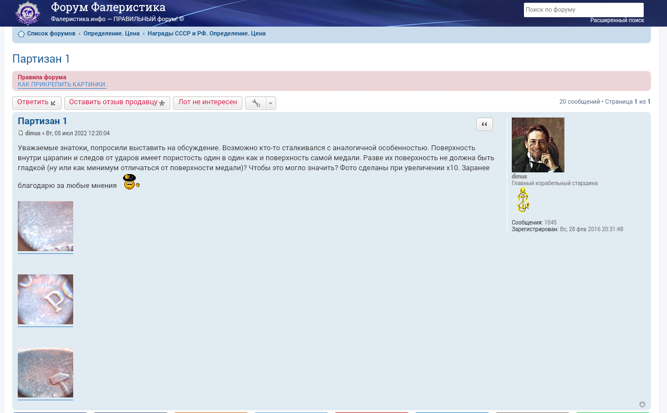Click the saluting smiley emoticon
The width and height of the screenshot is (667, 413).
[131, 182]
